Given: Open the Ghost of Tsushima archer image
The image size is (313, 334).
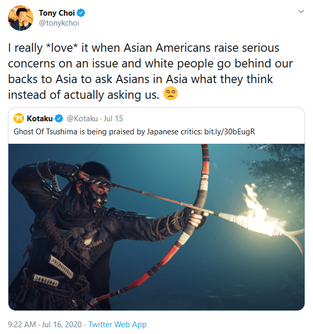Looking at the screenshot, I should click(156, 227).
